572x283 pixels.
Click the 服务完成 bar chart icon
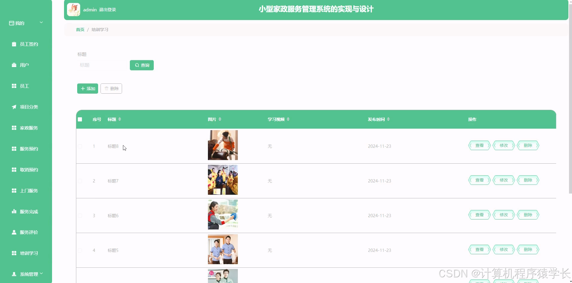[14, 211]
